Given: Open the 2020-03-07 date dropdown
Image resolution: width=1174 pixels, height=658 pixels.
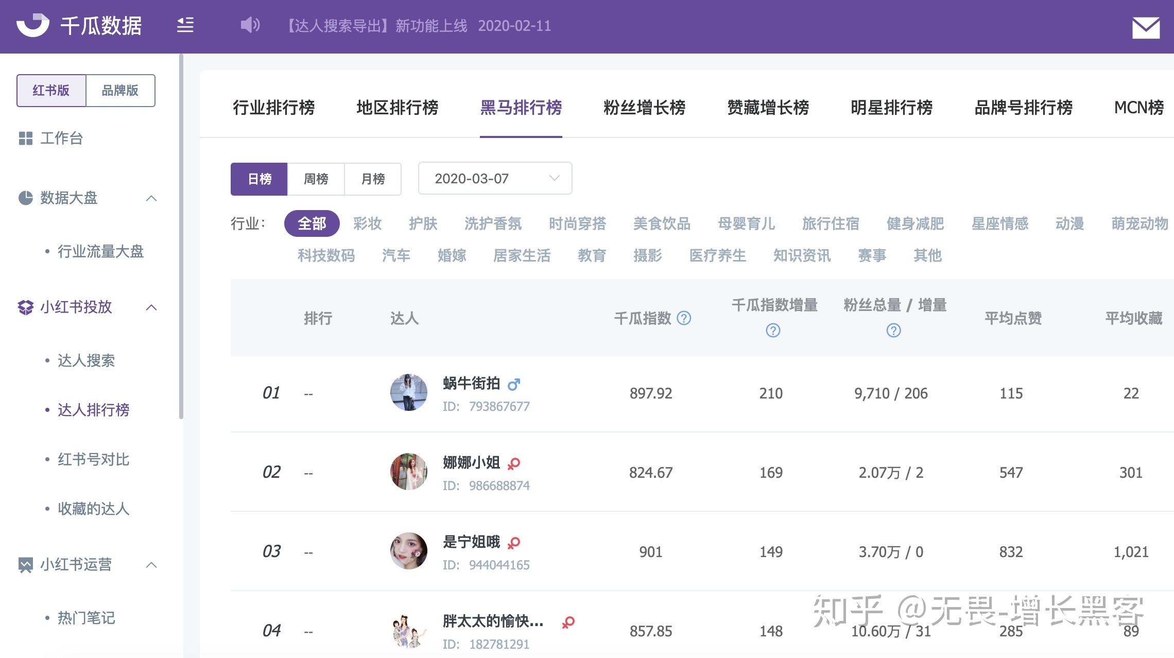Looking at the screenshot, I should coord(494,178).
